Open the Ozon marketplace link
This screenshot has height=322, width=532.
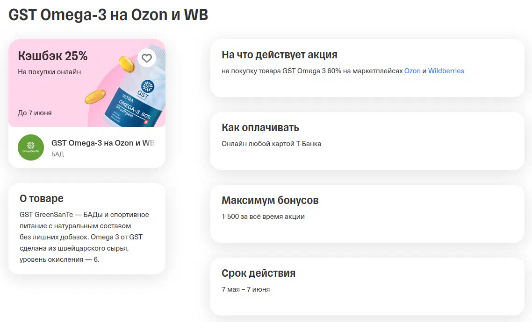(x=412, y=71)
